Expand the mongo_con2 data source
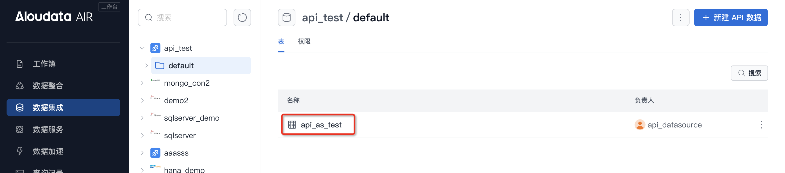This screenshot has width=785, height=173. pyautogui.click(x=142, y=83)
